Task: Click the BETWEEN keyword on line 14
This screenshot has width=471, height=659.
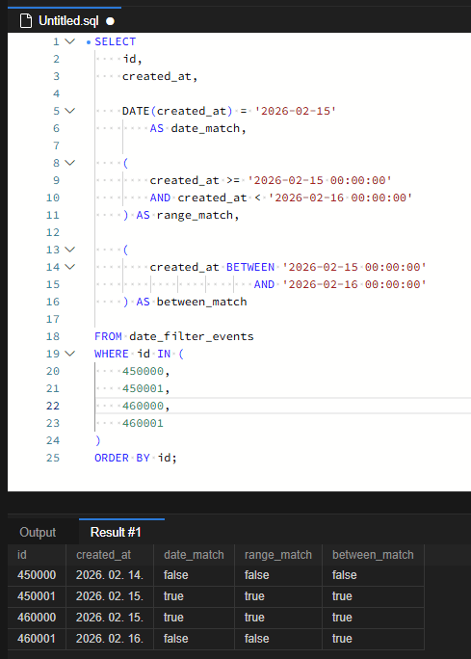Action: tap(250, 267)
